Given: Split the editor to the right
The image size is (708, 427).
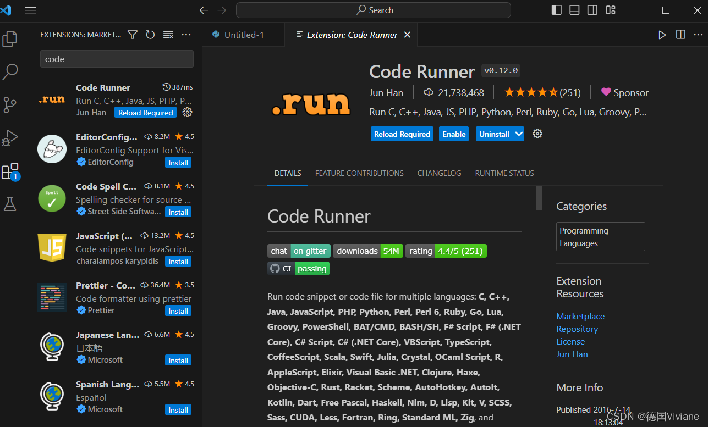Looking at the screenshot, I should pyautogui.click(x=680, y=35).
